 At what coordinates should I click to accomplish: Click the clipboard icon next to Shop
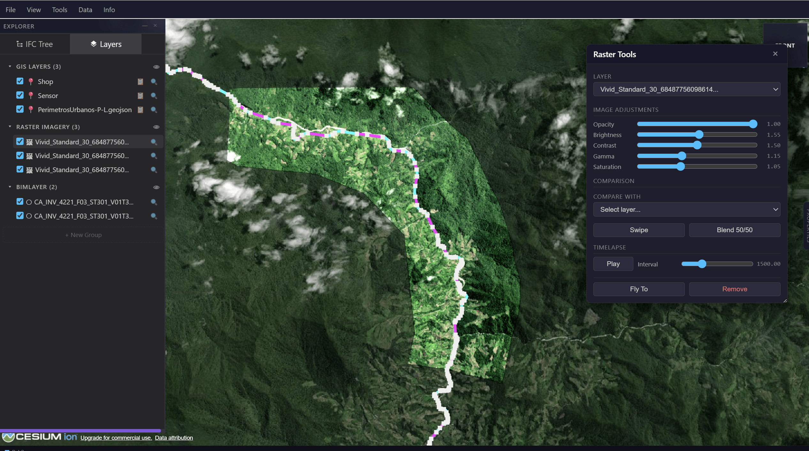[x=140, y=82]
